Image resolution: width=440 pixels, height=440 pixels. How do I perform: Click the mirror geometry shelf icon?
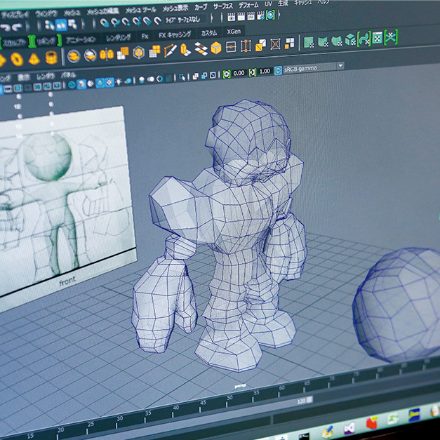[x=107, y=54]
